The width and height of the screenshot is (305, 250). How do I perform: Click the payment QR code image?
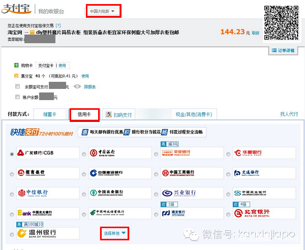tap(281, 19)
